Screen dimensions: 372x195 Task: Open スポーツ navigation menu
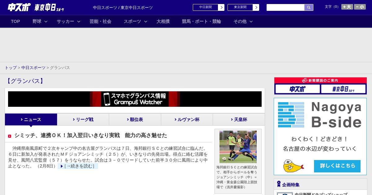[132, 21]
